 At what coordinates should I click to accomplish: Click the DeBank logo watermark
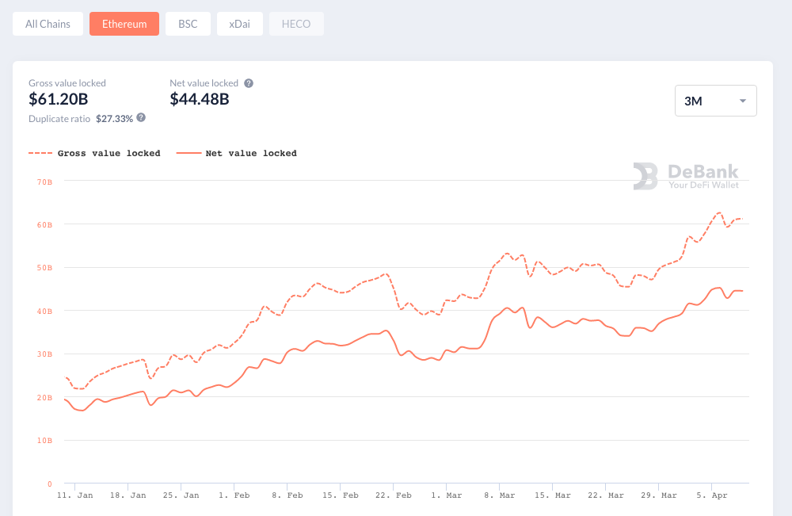coord(686,176)
